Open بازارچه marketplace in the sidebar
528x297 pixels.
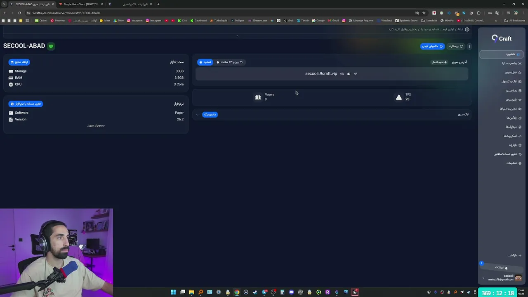tap(515, 145)
